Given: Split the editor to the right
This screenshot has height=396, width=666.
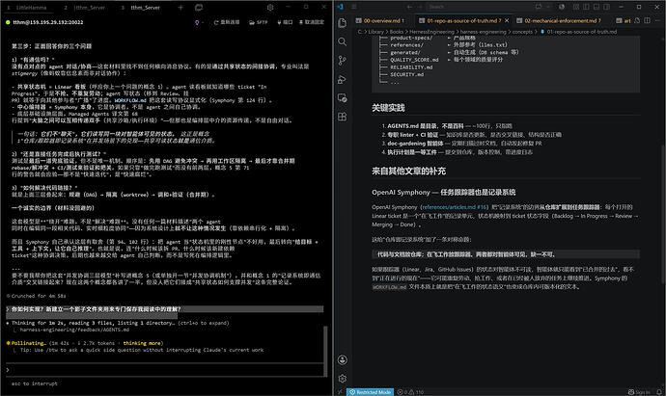Looking at the screenshot, I should click(647, 21).
